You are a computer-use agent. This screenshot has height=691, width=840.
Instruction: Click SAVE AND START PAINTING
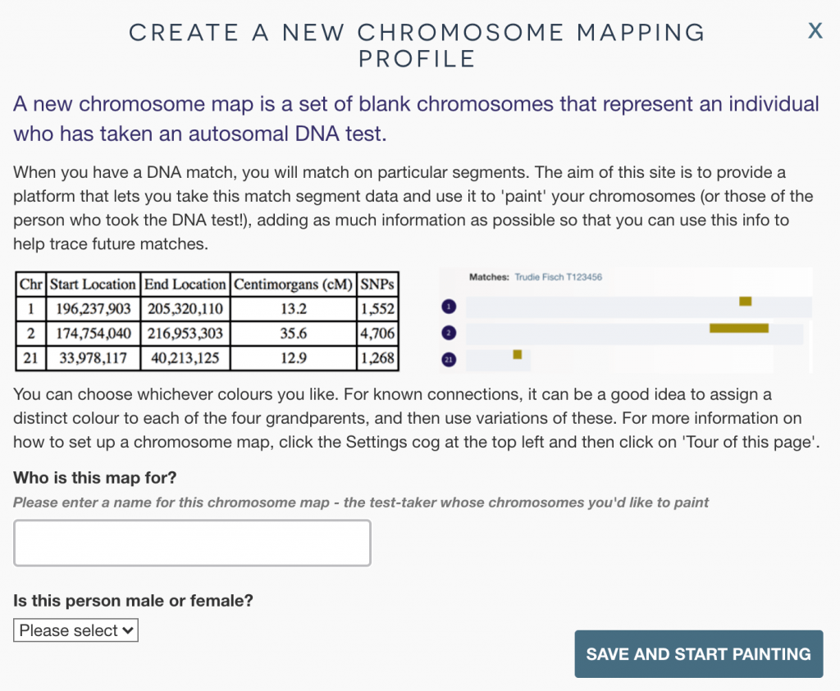tap(698, 653)
